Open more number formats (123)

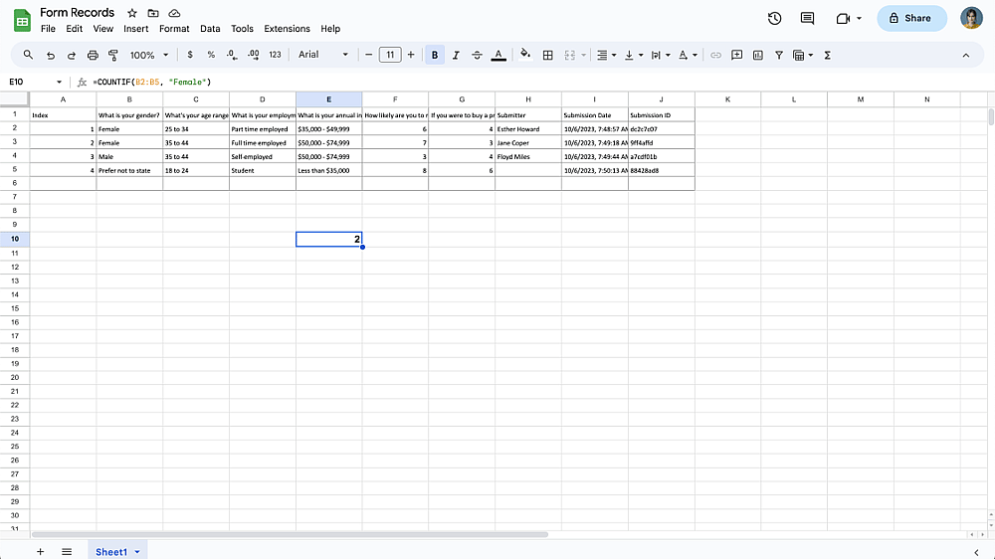pos(275,55)
